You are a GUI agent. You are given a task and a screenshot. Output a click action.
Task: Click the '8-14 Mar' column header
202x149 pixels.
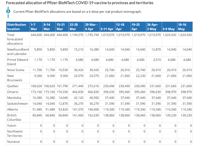click(x=49, y=27)
